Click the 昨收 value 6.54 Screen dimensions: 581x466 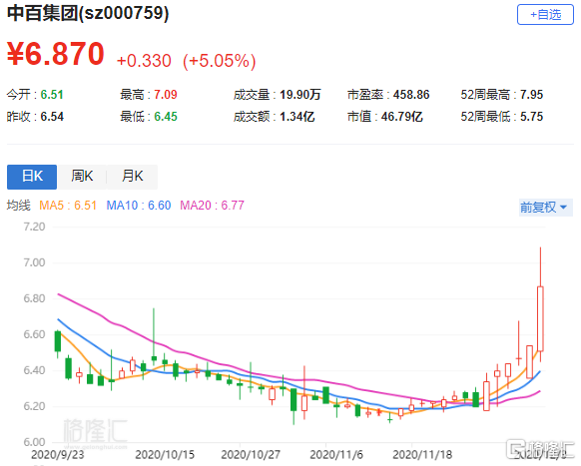[x=52, y=117]
